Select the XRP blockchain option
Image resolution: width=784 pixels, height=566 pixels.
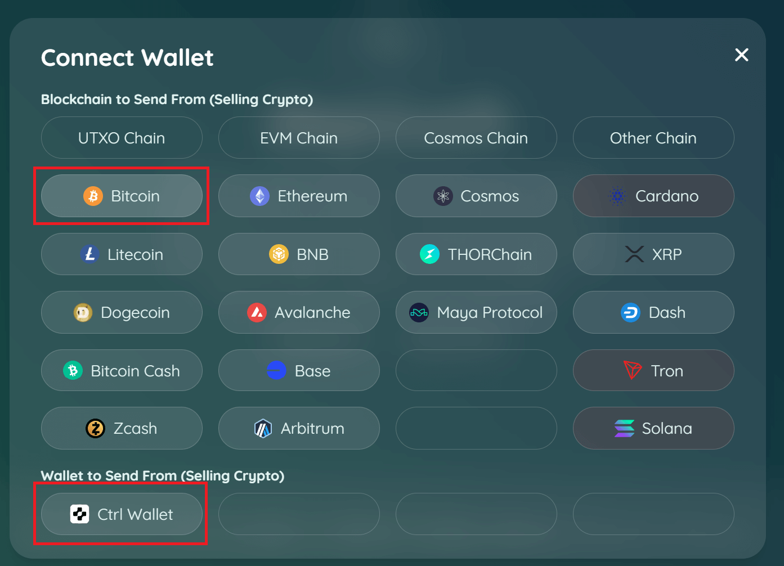point(653,254)
